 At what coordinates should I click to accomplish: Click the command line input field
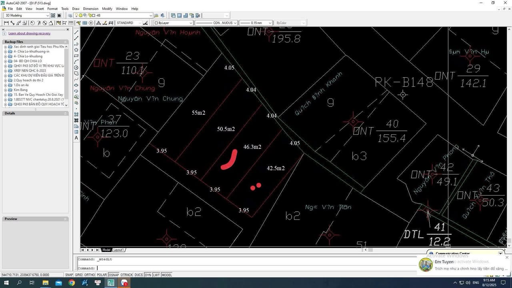coord(160,268)
